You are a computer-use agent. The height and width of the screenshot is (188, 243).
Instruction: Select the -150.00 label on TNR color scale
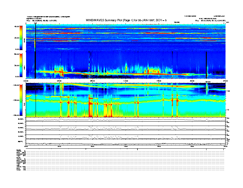point(16,115)
